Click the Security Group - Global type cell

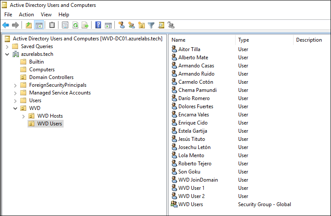tap(264, 204)
